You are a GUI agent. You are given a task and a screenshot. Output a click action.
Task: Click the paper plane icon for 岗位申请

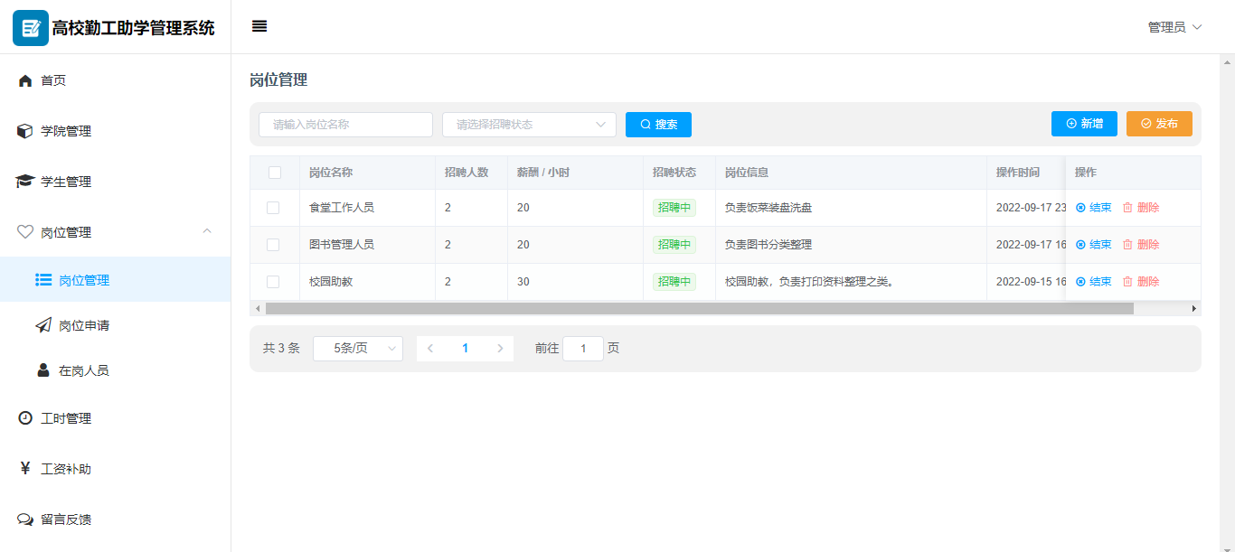click(x=43, y=325)
